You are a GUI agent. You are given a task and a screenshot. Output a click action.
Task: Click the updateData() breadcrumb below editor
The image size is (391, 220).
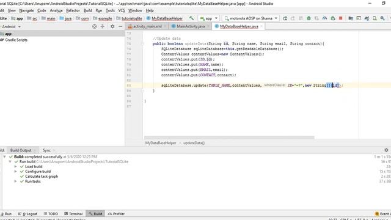[x=194, y=143]
